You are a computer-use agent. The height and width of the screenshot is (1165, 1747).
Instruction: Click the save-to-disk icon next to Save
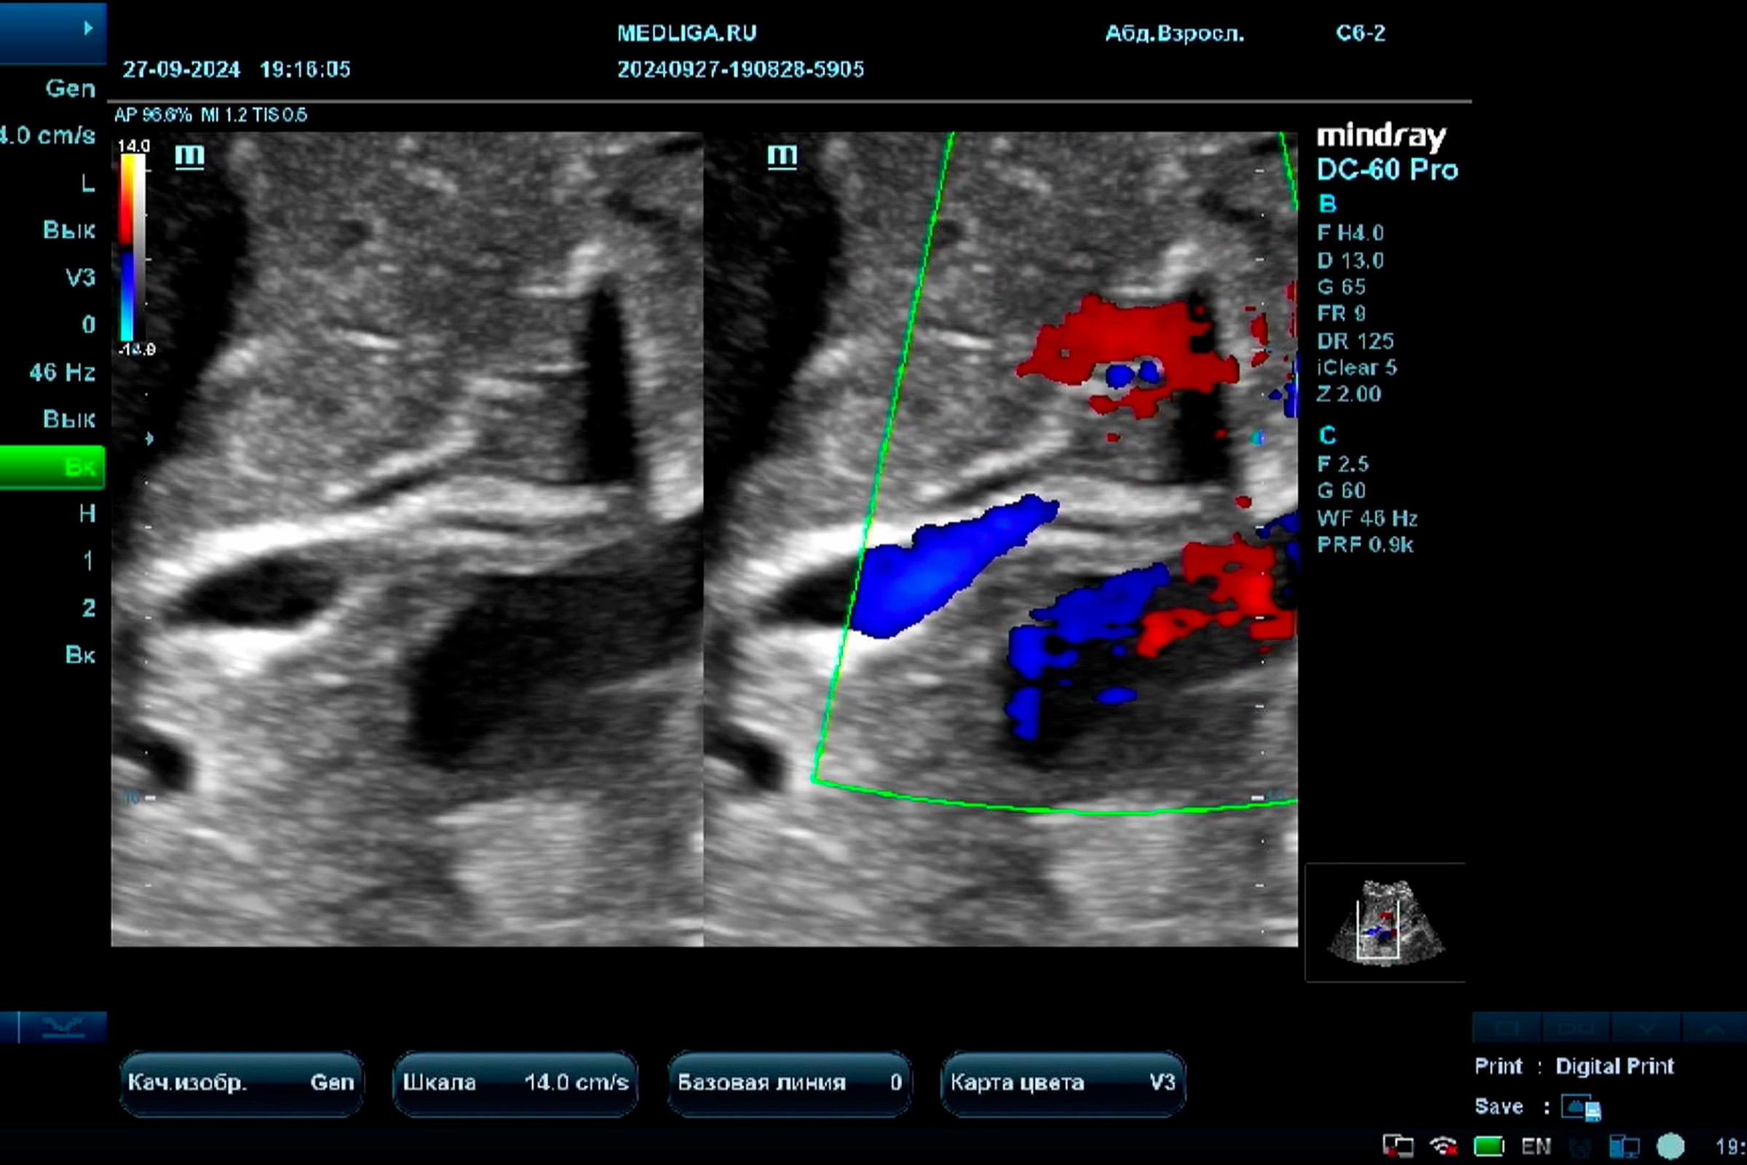(x=1580, y=1107)
